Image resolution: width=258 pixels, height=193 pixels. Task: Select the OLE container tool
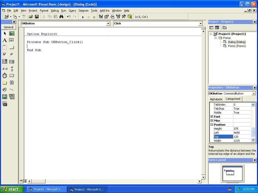point(5,104)
